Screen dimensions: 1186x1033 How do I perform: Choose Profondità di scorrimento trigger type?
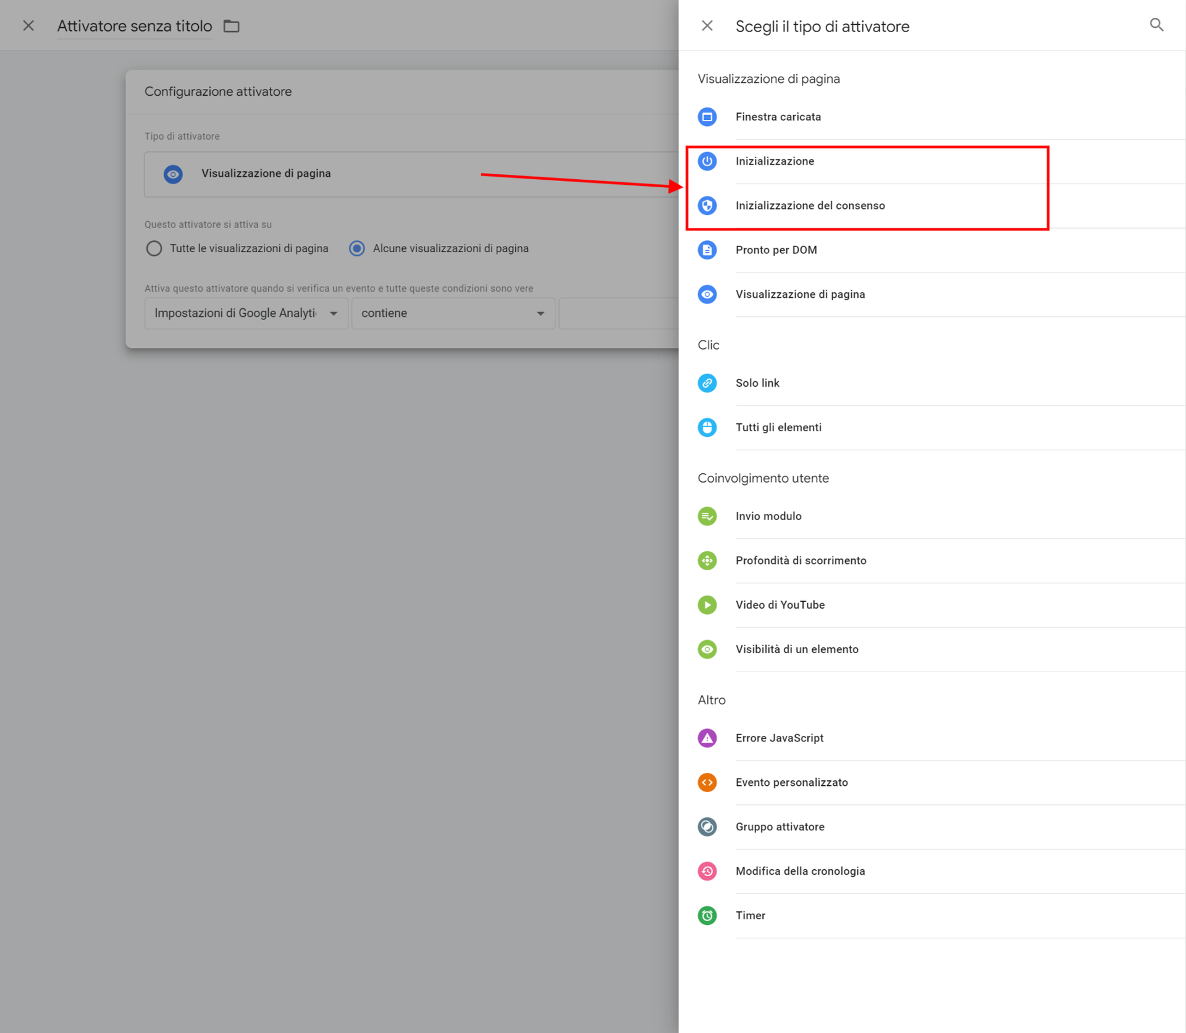[x=801, y=560]
